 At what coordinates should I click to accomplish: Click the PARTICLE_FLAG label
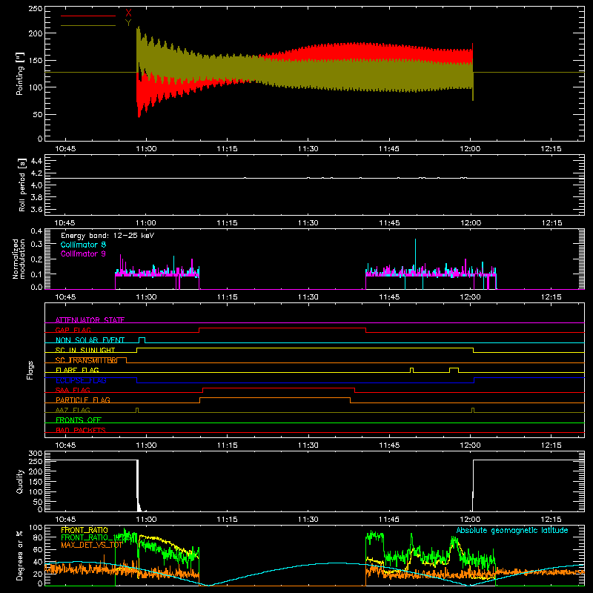tap(83, 400)
